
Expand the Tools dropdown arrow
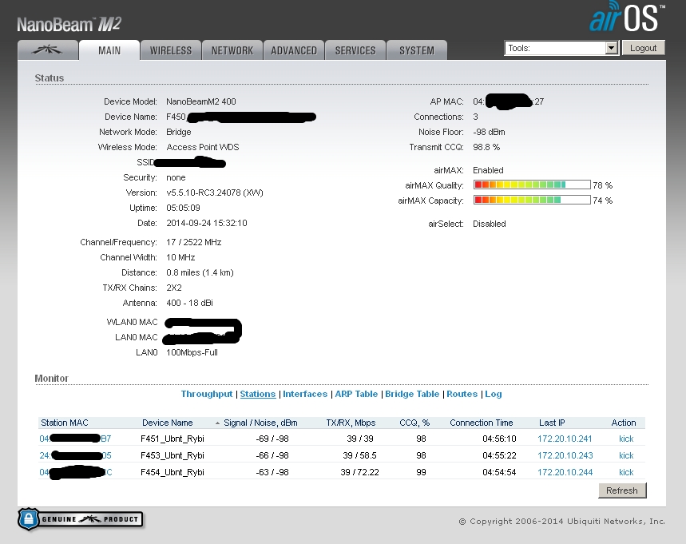(x=611, y=48)
